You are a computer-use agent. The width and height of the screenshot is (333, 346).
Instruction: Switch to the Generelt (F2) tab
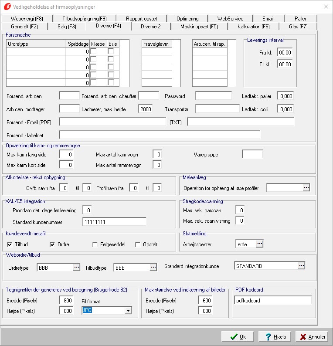(24, 27)
